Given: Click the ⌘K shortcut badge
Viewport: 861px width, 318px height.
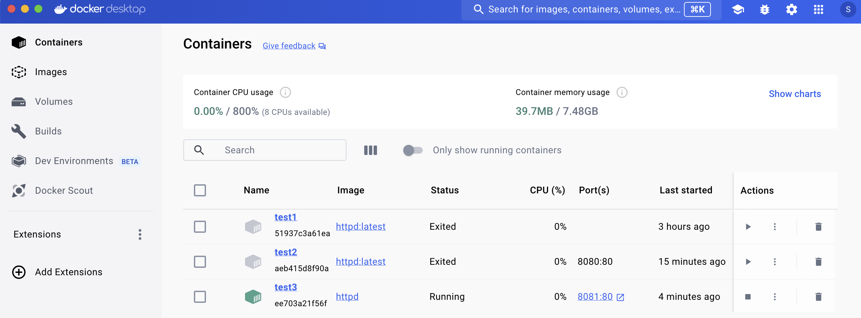Looking at the screenshot, I should pyautogui.click(x=697, y=9).
